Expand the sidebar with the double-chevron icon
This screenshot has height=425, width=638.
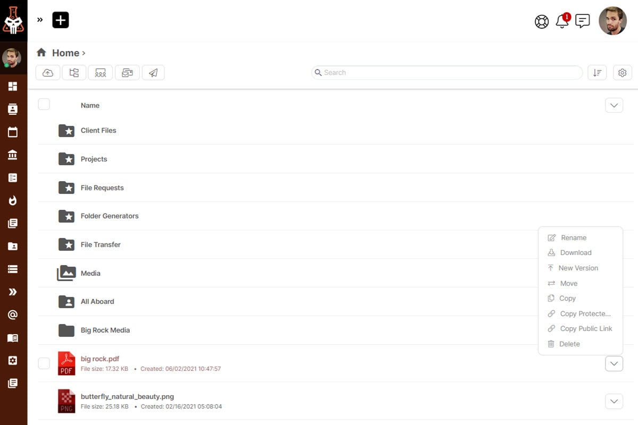pyautogui.click(x=40, y=20)
